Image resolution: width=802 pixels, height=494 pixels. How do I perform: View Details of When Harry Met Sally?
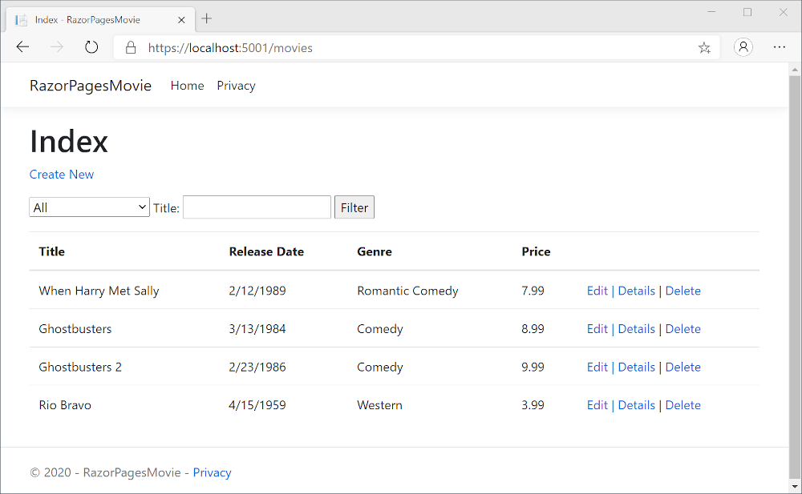pyautogui.click(x=636, y=291)
